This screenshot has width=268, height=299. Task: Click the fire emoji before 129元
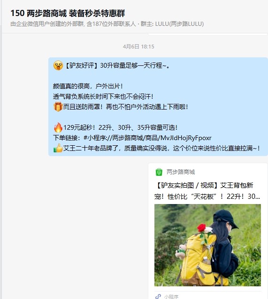point(58,127)
